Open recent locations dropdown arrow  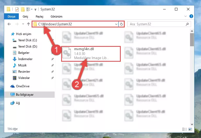click(23, 24)
